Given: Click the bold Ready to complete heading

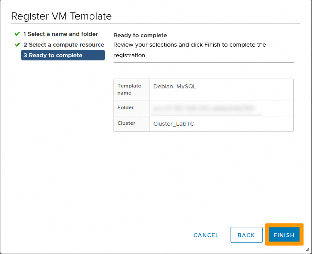Looking at the screenshot, I should (140, 35).
